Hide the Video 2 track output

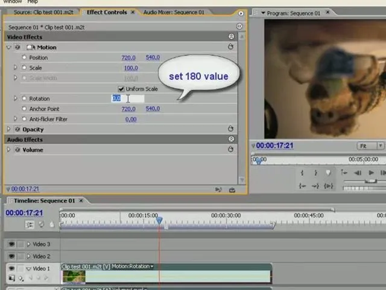[11, 256]
